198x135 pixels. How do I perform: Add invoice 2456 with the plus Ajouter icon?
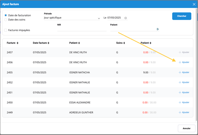tap(180, 62)
